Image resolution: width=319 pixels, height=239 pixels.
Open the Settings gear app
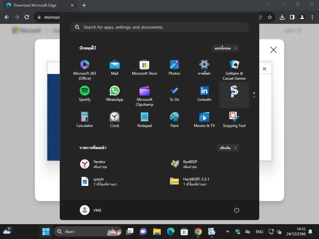pos(204,68)
